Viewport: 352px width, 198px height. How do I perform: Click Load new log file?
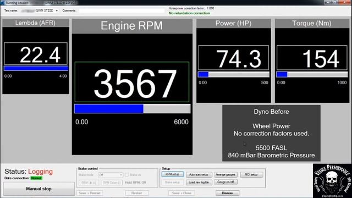(199, 182)
